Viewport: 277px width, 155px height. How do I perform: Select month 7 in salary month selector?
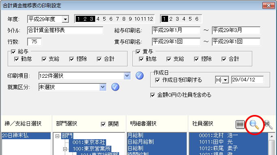(x=117, y=19)
